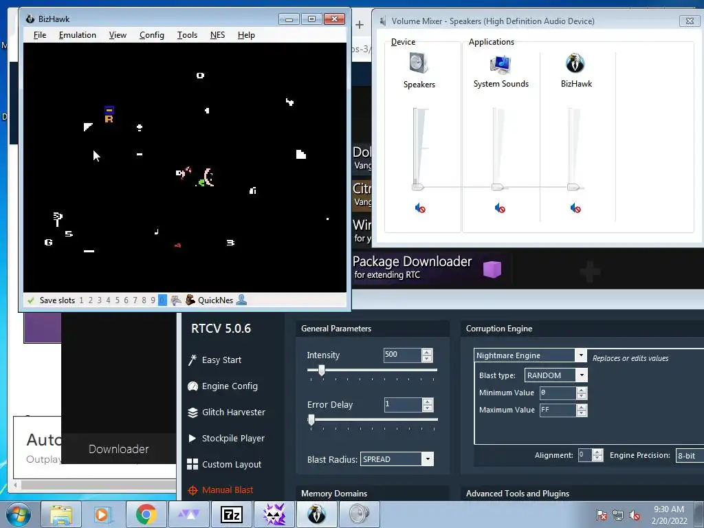The image size is (704, 528).
Task: Open the Easy Start wand icon
Action: coord(192,360)
